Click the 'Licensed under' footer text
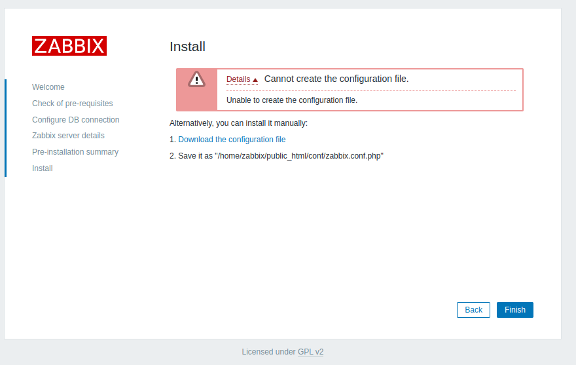This screenshot has width=576, height=365. coord(268,352)
